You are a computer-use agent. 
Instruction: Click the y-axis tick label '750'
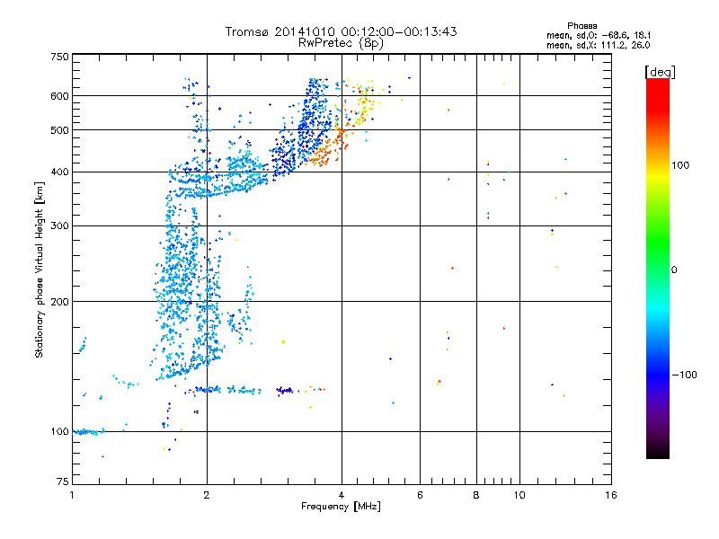[x=59, y=57]
